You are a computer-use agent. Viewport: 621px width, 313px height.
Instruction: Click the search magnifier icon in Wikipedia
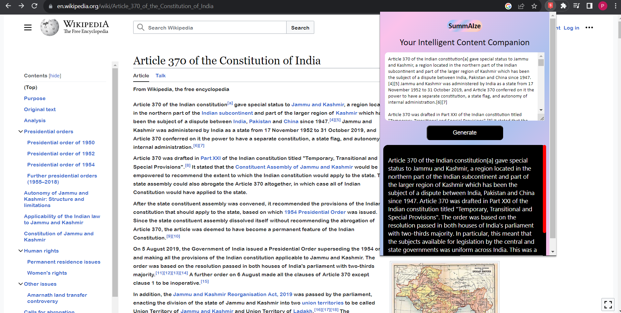click(x=141, y=27)
